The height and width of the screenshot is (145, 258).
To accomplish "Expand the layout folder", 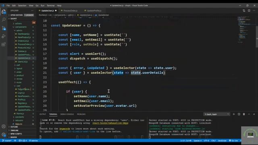I will [x=19, y=68].
